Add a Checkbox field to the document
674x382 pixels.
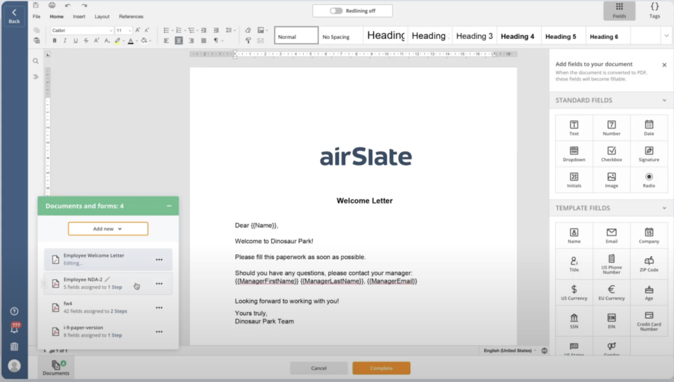611,154
